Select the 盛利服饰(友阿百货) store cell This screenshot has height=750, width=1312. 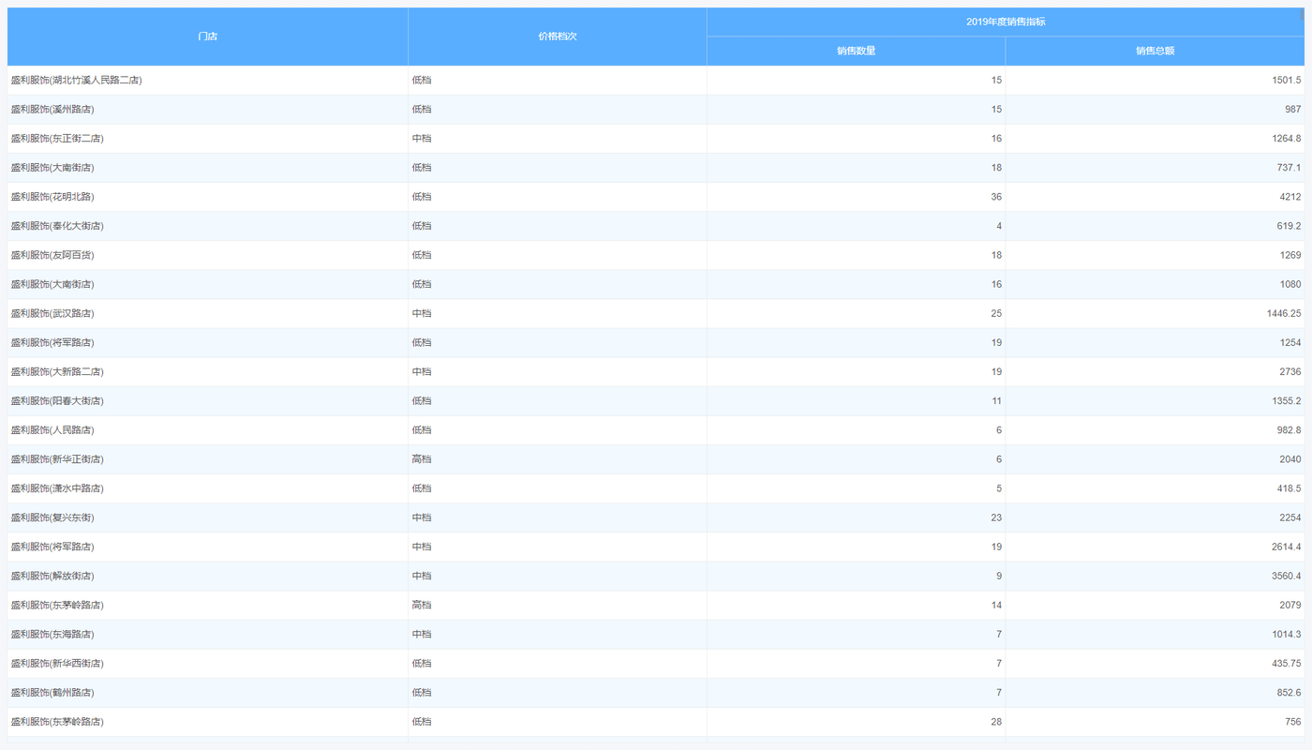point(52,255)
